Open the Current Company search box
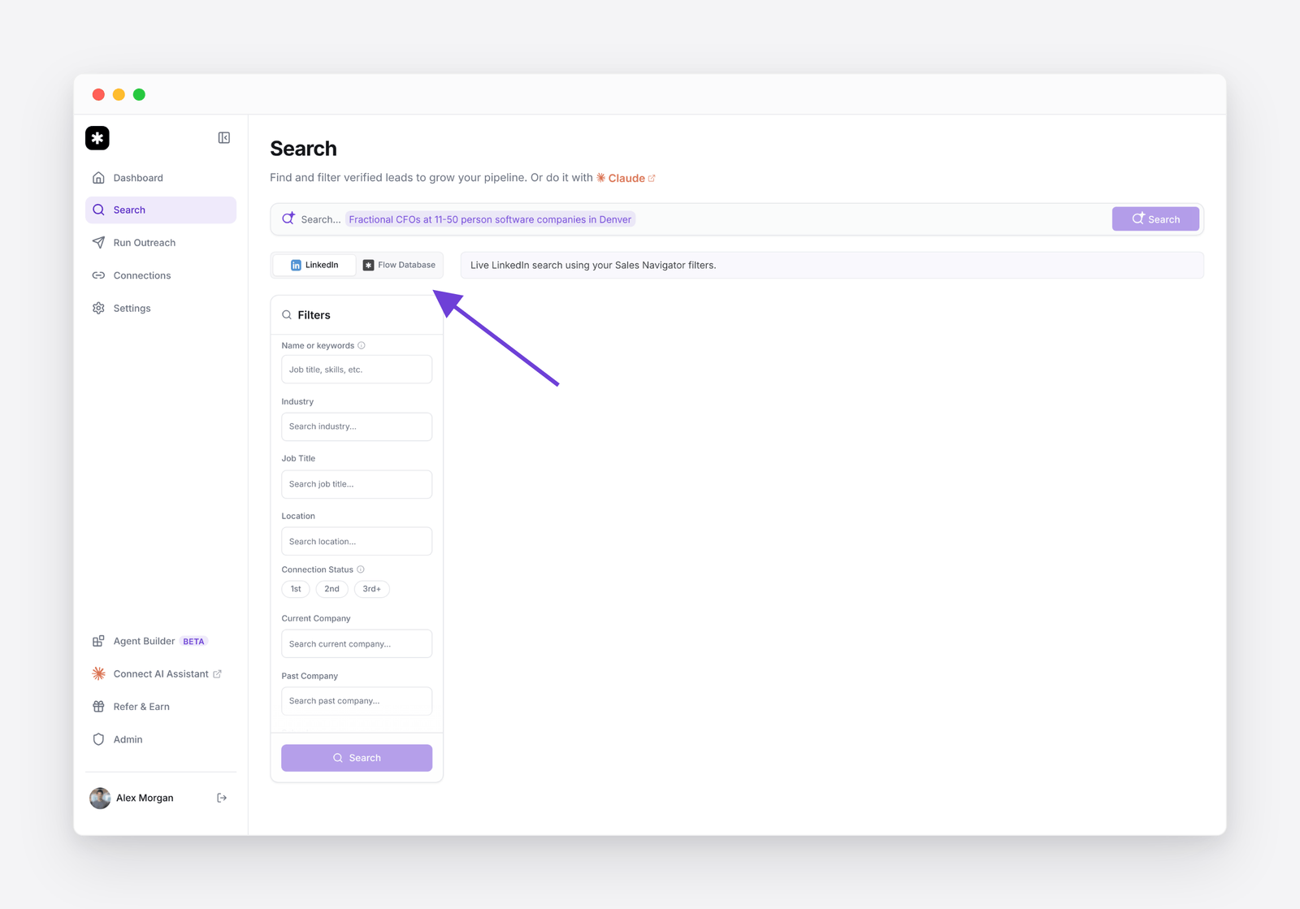This screenshot has height=909, width=1300. 357,643
